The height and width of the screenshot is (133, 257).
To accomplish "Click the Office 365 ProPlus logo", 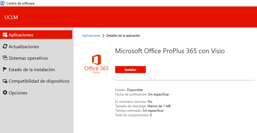I will click(96, 64).
